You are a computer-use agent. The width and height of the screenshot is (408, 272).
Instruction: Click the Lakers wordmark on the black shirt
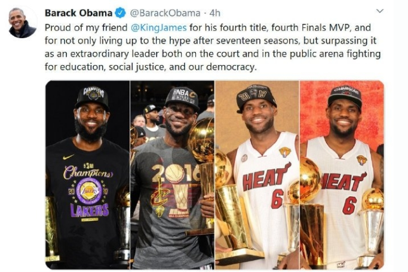pyautogui.click(x=90, y=210)
